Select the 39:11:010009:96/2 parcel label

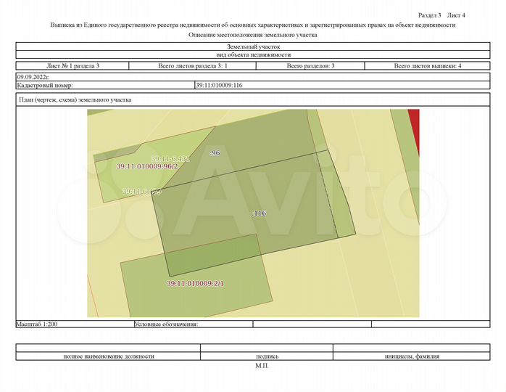coord(147,166)
